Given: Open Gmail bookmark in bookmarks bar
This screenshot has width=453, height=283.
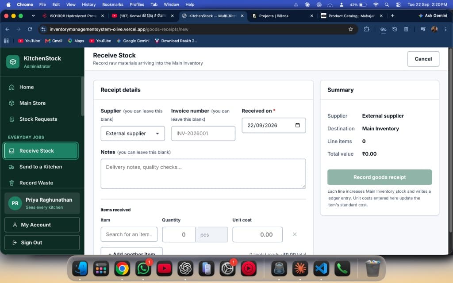Looking at the screenshot, I should tap(54, 41).
